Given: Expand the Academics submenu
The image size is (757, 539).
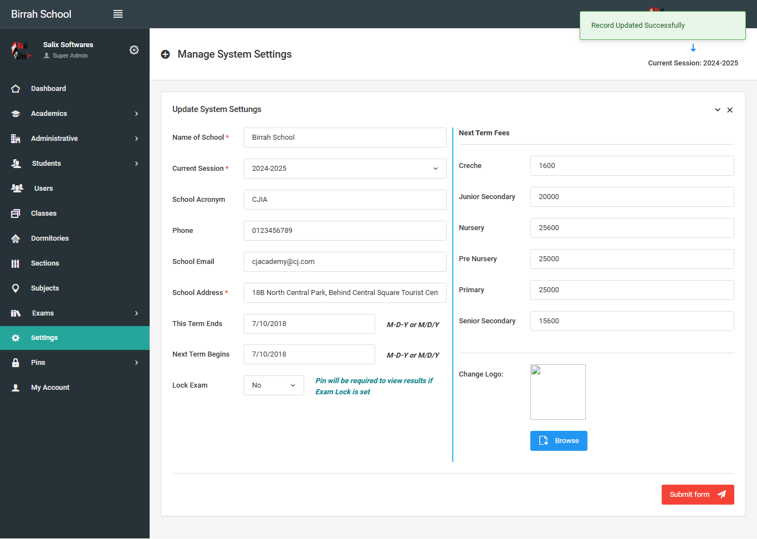Looking at the screenshot, I should [x=136, y=114].
